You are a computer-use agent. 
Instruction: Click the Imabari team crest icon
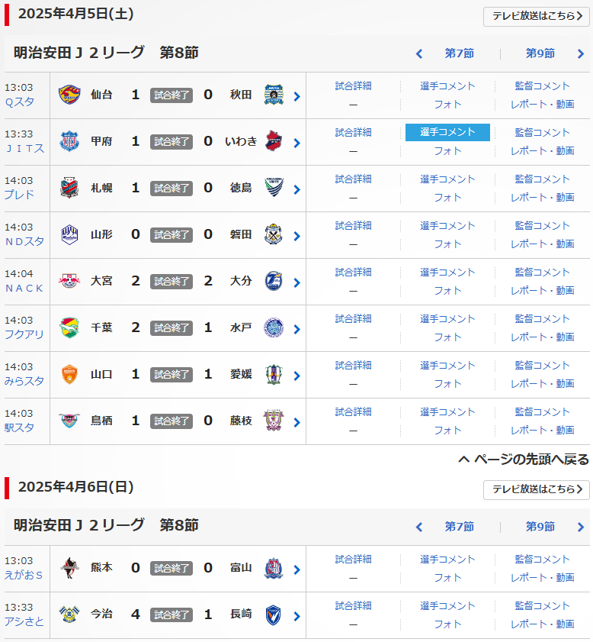tap(69, 615)
